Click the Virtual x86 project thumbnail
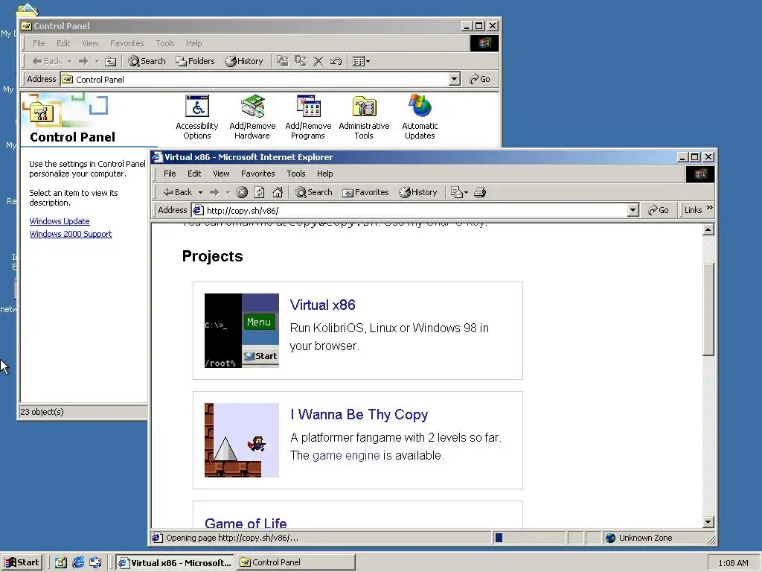 (x=242, y=330)
